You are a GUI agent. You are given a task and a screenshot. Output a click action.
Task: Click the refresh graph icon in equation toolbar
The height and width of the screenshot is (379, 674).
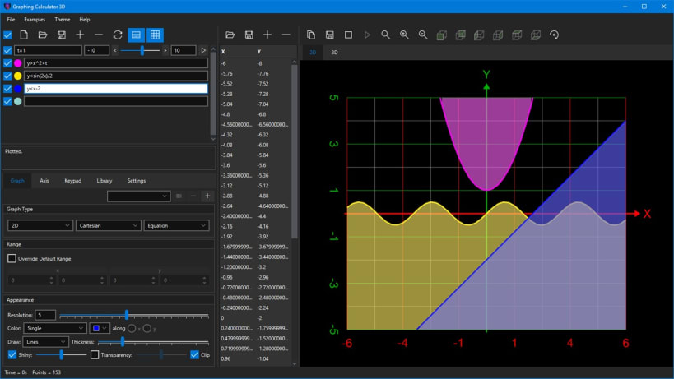click(118, 35)
